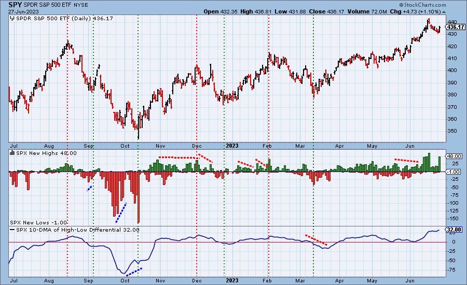Click the blue line icon beside SPX 10-DMA legend

coord(12,230)
